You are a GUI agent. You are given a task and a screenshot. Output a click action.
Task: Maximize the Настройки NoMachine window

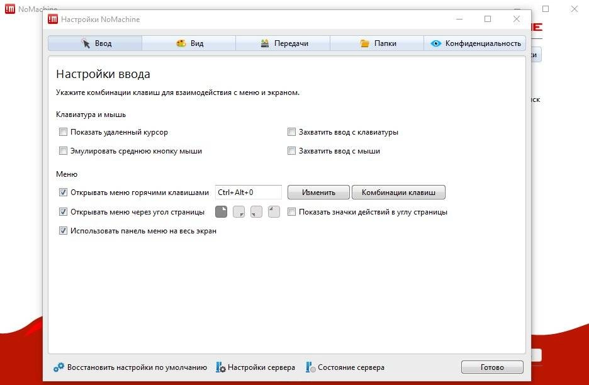point(488,19)
